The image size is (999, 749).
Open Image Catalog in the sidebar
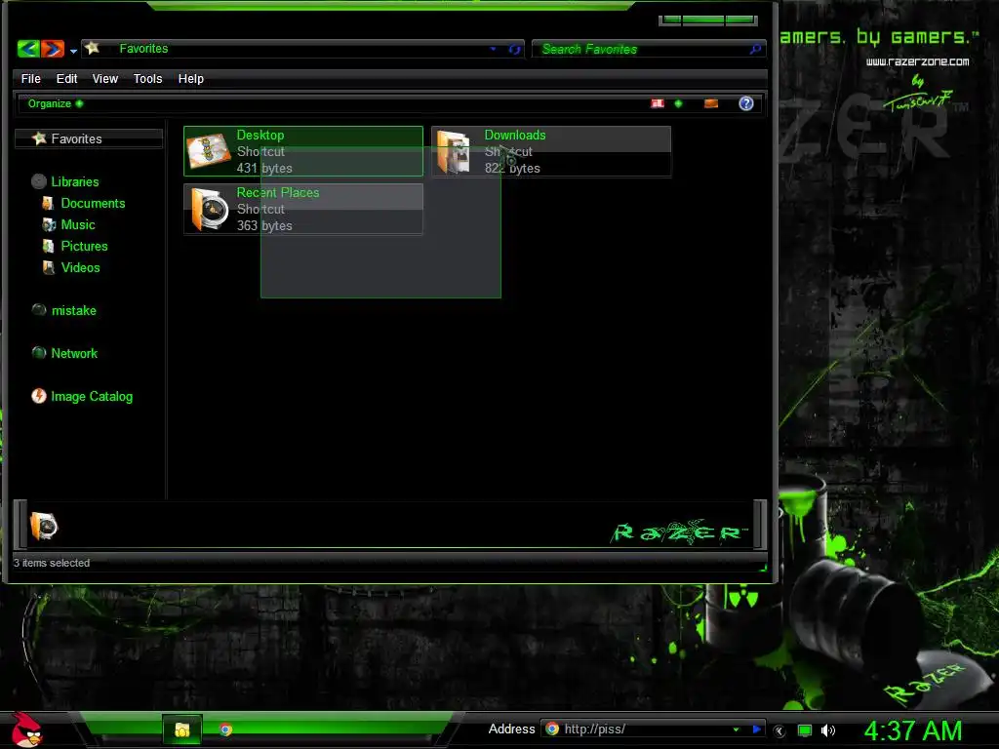click(92, 396)
